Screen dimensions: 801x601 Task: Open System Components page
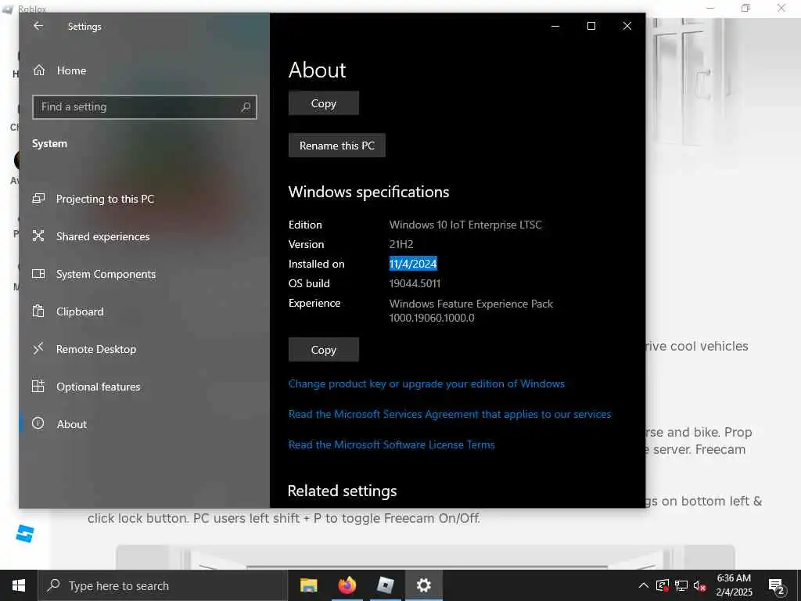(106, 274)
